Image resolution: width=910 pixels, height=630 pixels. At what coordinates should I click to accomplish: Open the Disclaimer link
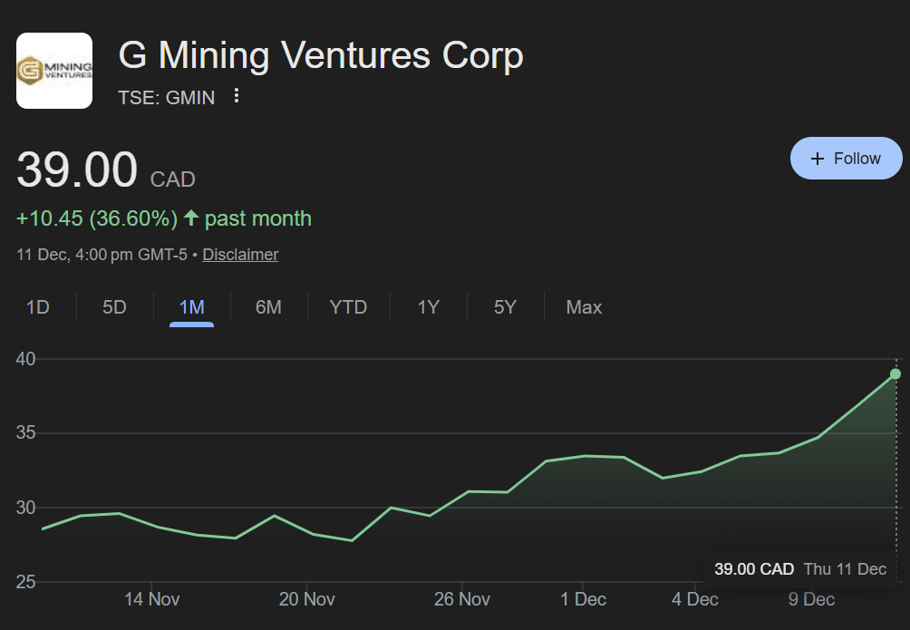(x=240, y=255)
